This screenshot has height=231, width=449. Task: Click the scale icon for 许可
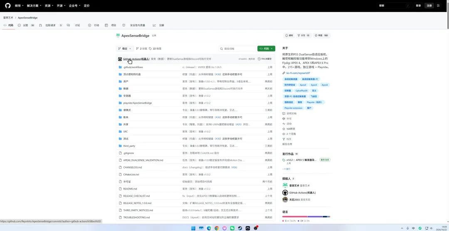(x=284, y=119)
